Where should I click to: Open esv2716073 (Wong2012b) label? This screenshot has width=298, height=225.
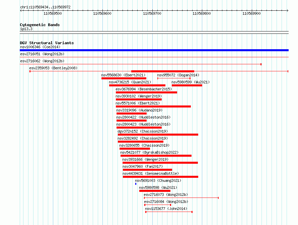(x=166, y=195)
